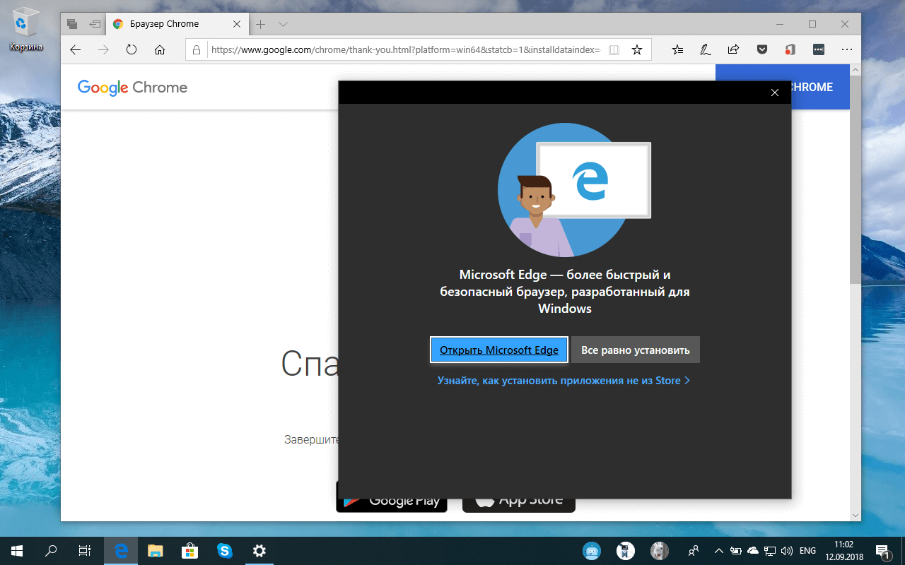This screenshot has width=905, height=565.
Task: Click the Share page icon
Action: [x=734, y=49]
